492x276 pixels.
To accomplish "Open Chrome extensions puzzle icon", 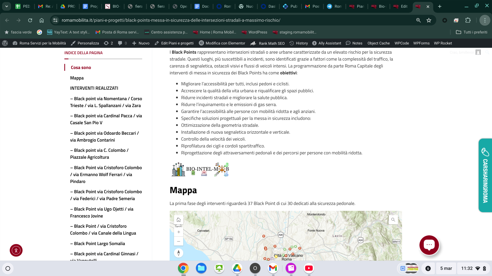I will (x=468, y=20).
